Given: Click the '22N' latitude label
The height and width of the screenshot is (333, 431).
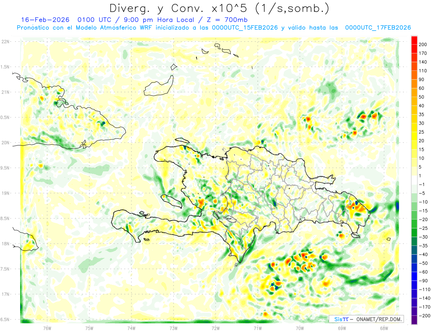Looking at the screenshot, I should 5,42.
